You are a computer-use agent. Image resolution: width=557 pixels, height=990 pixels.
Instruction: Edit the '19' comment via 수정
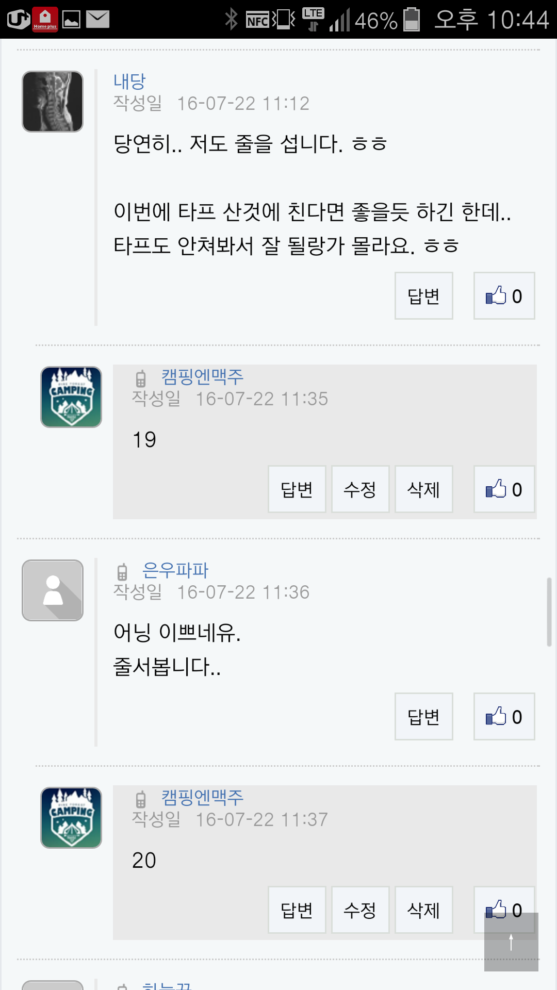pos(360,489)
